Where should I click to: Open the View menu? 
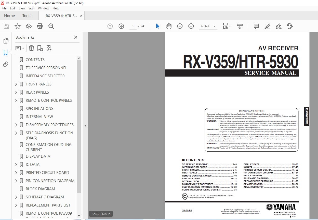click(x=22, y=8)
